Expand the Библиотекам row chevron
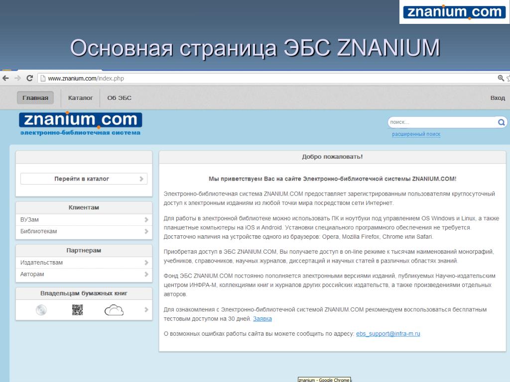 [x=146, y=231]
